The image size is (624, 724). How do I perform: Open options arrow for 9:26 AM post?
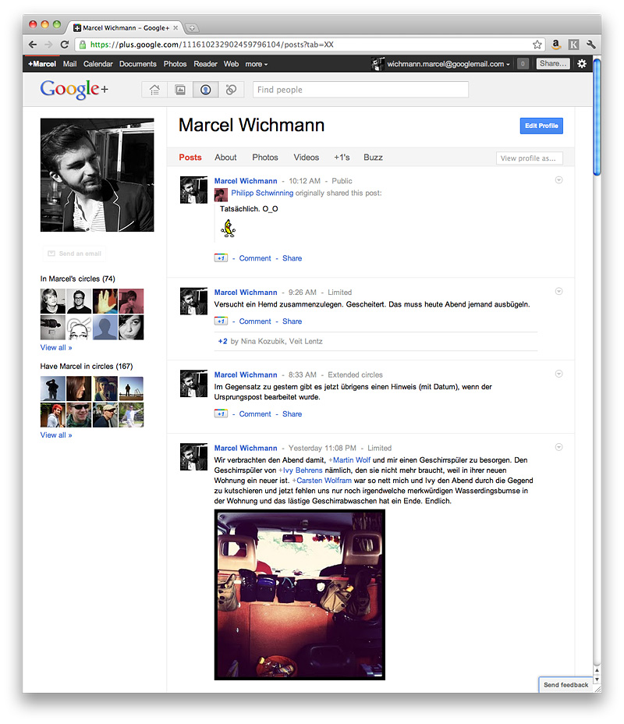click(x=558, y=291)
